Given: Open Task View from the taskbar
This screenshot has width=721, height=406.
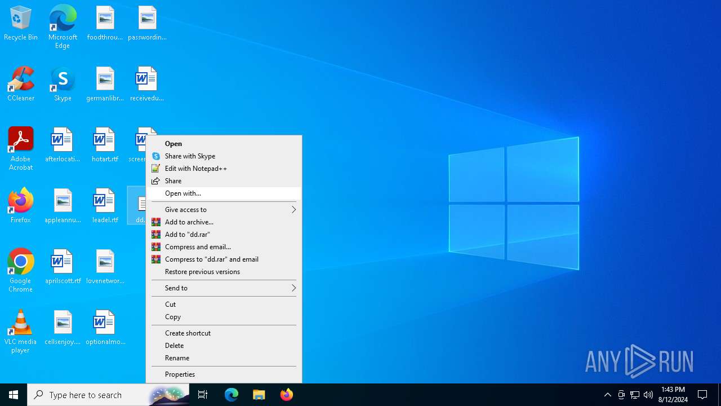Looking at the screenshot, I should tap(203, 395).
